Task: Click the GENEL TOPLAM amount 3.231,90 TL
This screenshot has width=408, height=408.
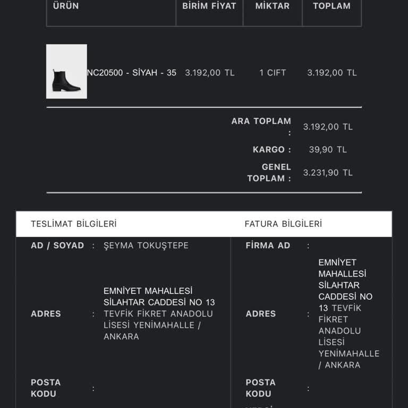Action: coord(328,173)
